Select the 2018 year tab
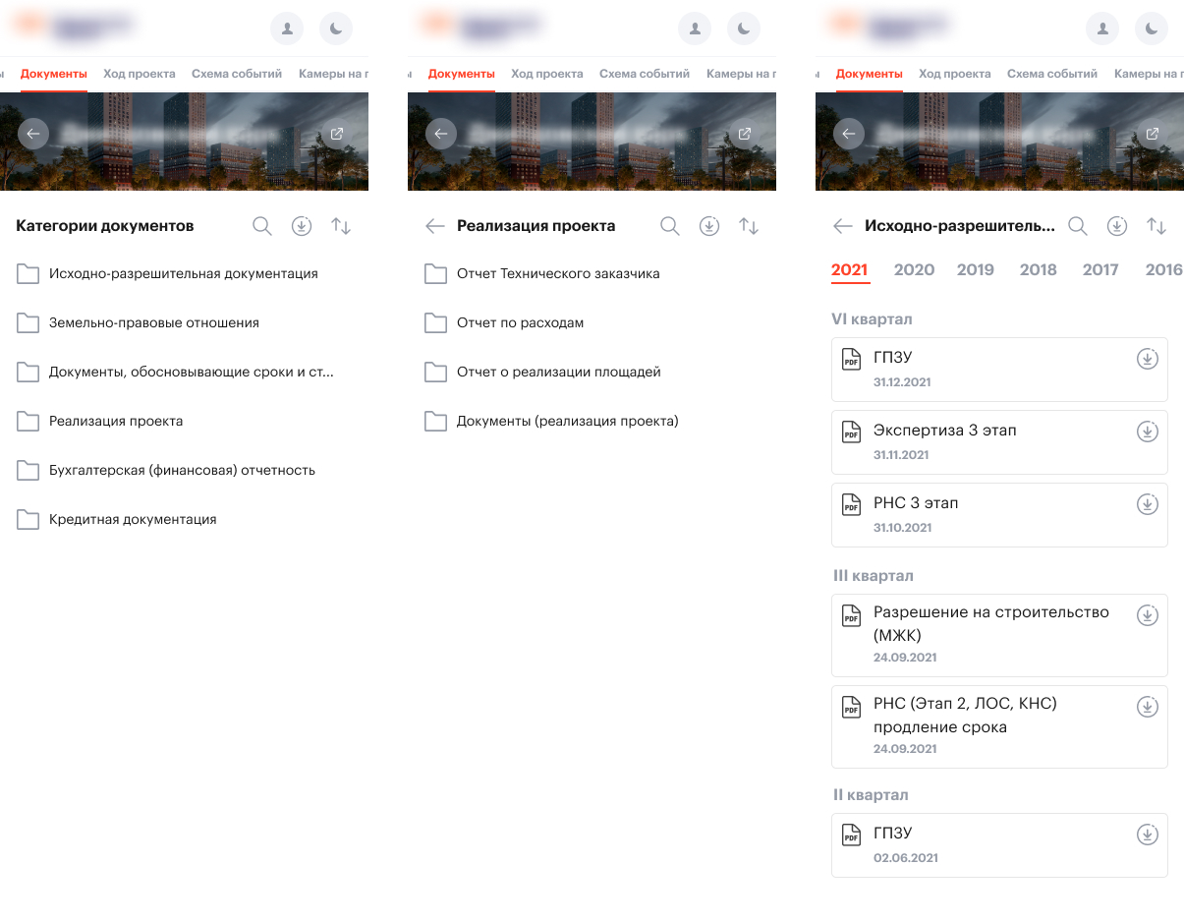 tap(1038, 270)
